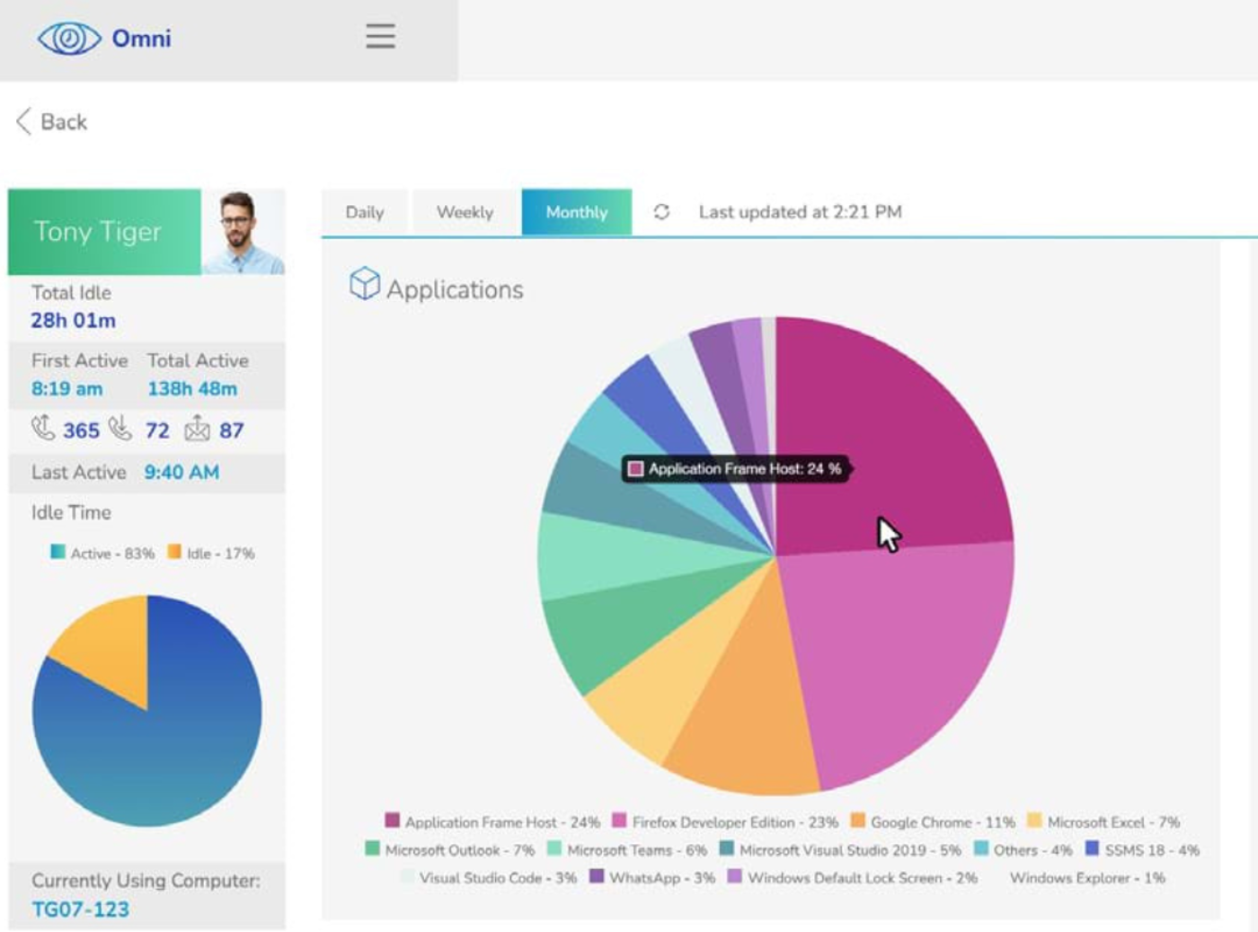Click the incoming calls icon beside 365
The height and width of the screenshot is (932, 1258).
pyautogui.click(x=43, y=428)
